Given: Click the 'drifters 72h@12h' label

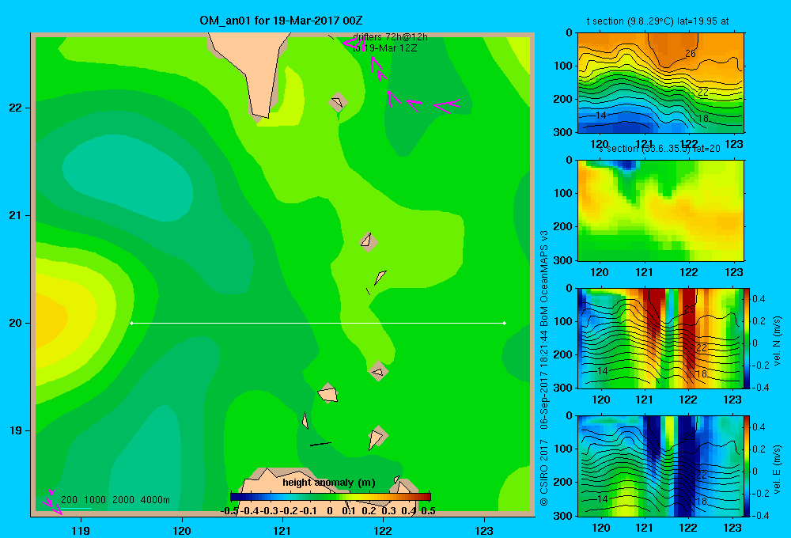Looking at the screenshot, I should [x=391, y=37].
